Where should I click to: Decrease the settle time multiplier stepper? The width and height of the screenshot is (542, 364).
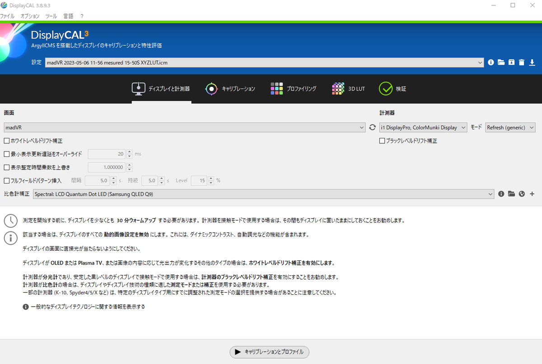click(x=129, y=170)
